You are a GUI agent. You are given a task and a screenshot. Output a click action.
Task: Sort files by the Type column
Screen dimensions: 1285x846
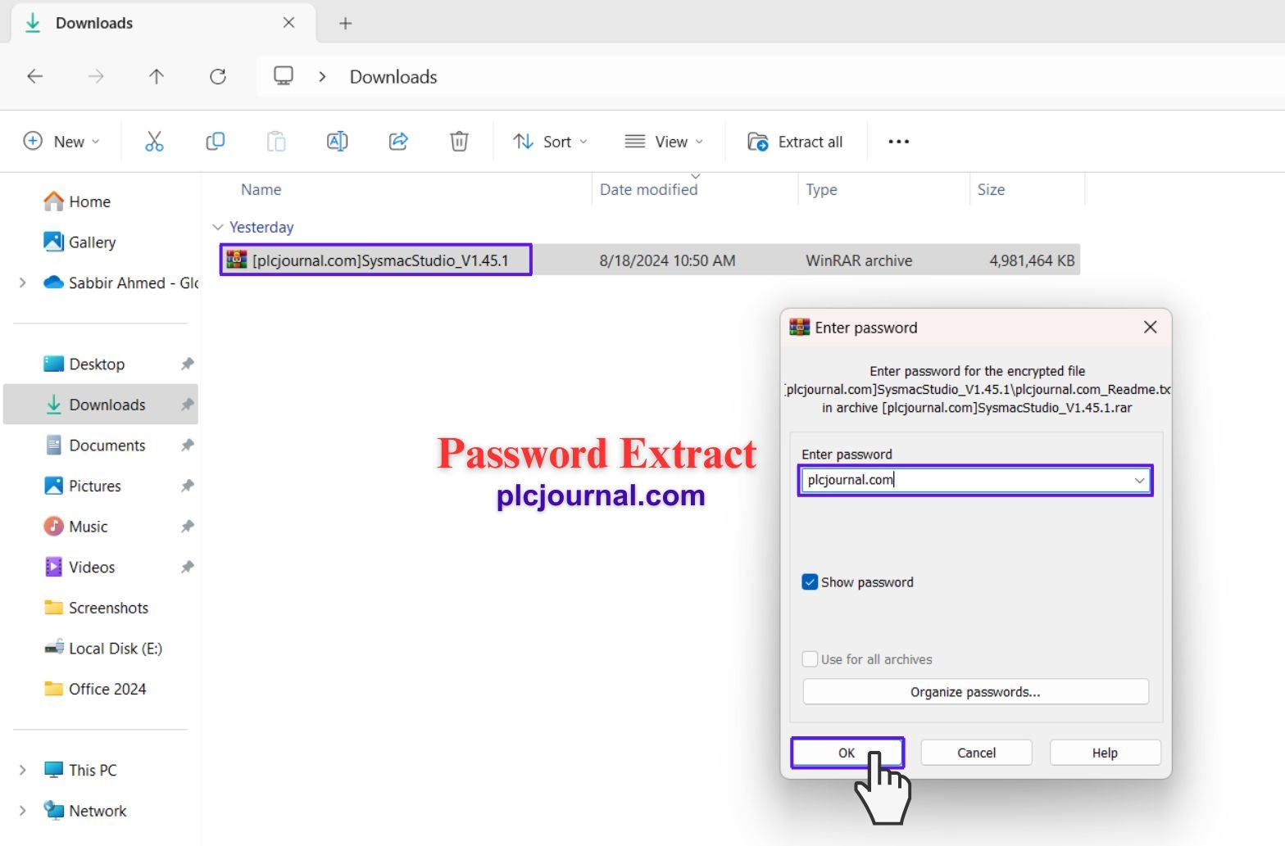(x=821, y=189)
